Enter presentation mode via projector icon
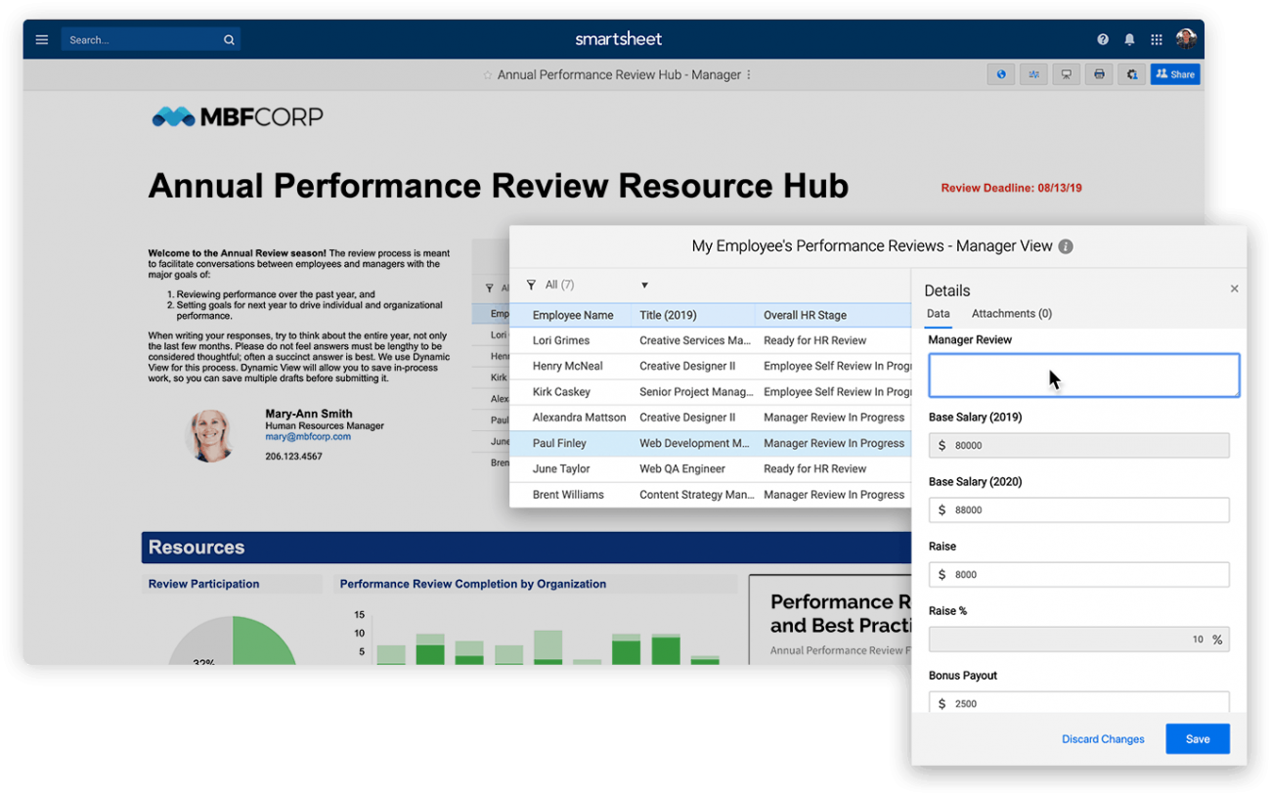Image resolution: width=1271 pixels, height=795 pixels. point(1066,73)
